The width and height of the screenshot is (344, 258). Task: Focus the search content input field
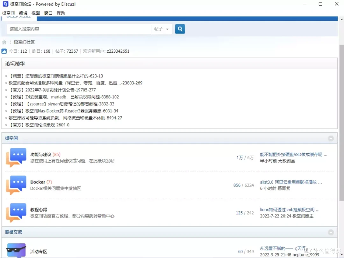click(x=79, y=29)
